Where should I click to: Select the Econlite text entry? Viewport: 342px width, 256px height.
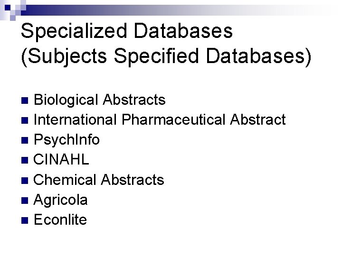[60, 219]
